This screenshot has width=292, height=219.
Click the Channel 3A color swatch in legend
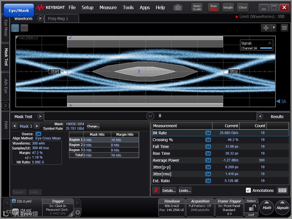click(x=266, y=48)
